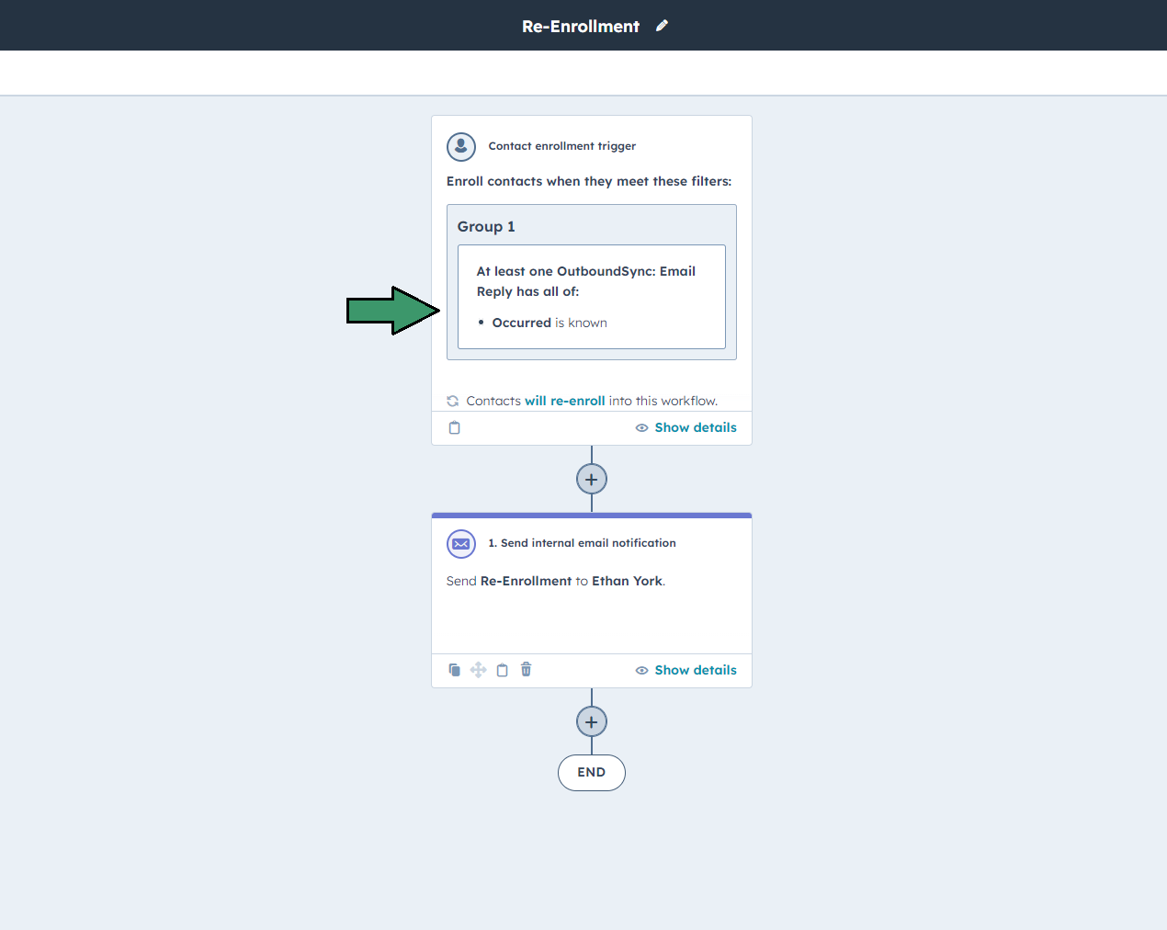
Task: Click 'Enroll contacts when they meet these filters' text
Action: pos(589,181)
